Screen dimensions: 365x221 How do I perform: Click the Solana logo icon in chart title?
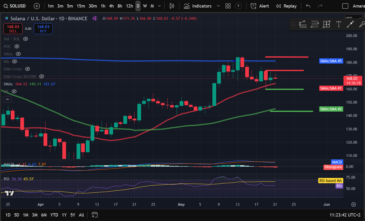[7, 19]
